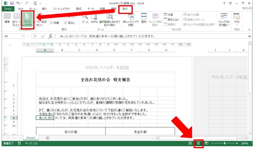Switch to Normal (標準) view in ribbon
This screenshot has height=149, width=253.
(7, 18)
